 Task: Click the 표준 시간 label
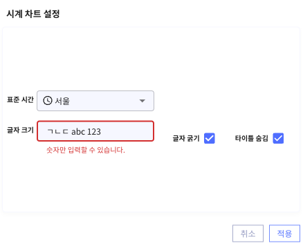20,99
